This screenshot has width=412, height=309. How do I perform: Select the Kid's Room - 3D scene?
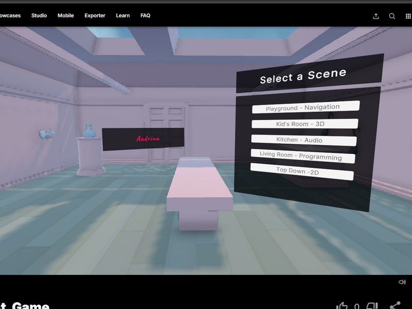tap(303, 124)
